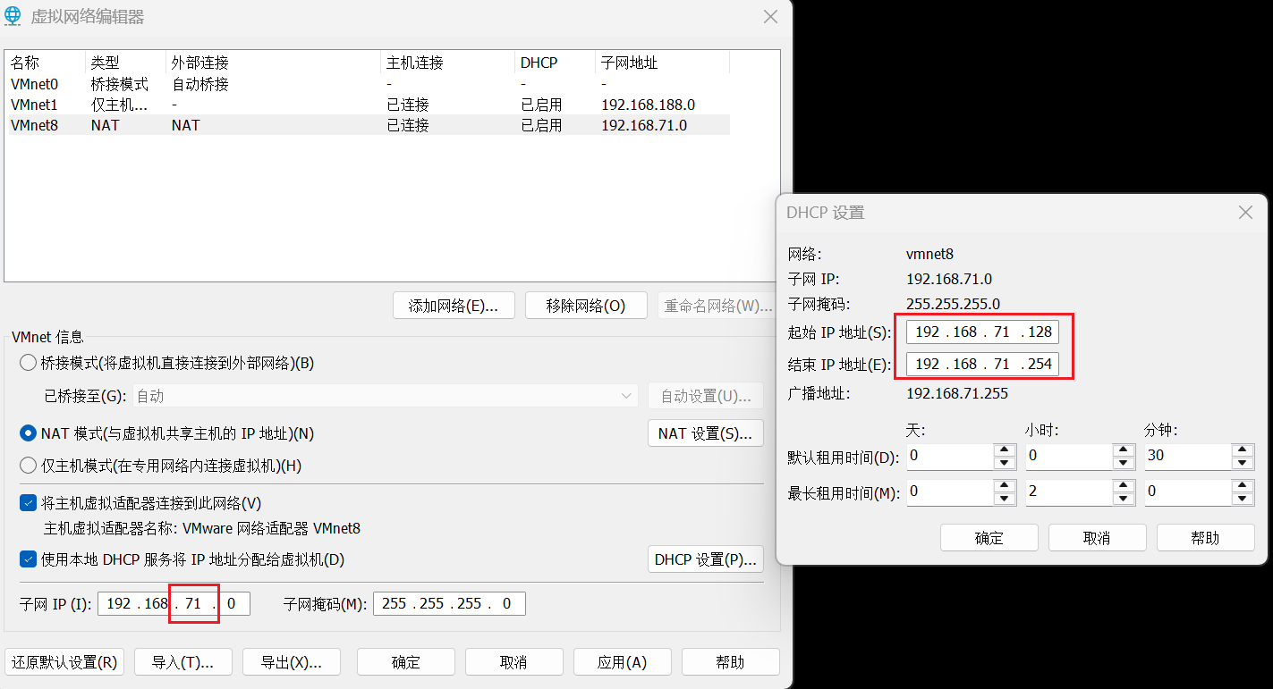Open NAT 设置 dialog

tap(704, 433)
